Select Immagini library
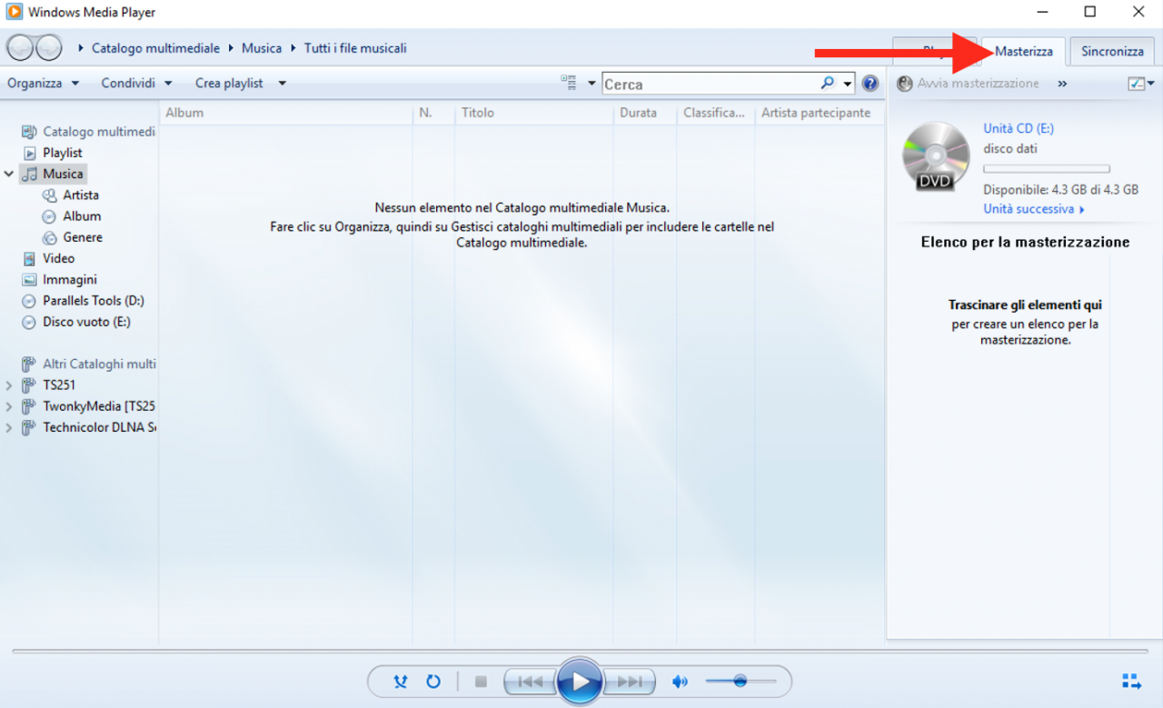This screenshot has height=708, width=1163. [x=59, y=280]
